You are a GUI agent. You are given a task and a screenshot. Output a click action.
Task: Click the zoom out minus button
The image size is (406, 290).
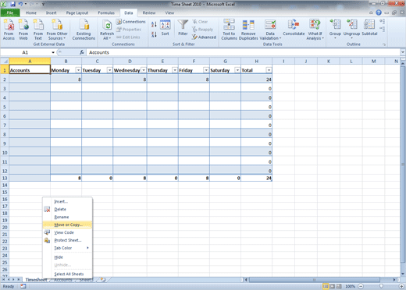pos(361,286)
